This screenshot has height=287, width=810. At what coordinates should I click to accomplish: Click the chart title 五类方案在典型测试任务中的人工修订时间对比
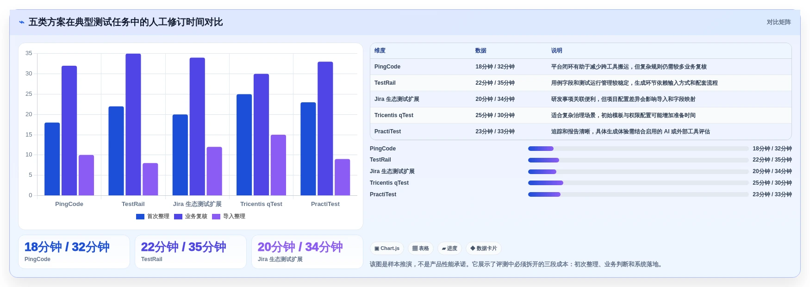(126, 22)
